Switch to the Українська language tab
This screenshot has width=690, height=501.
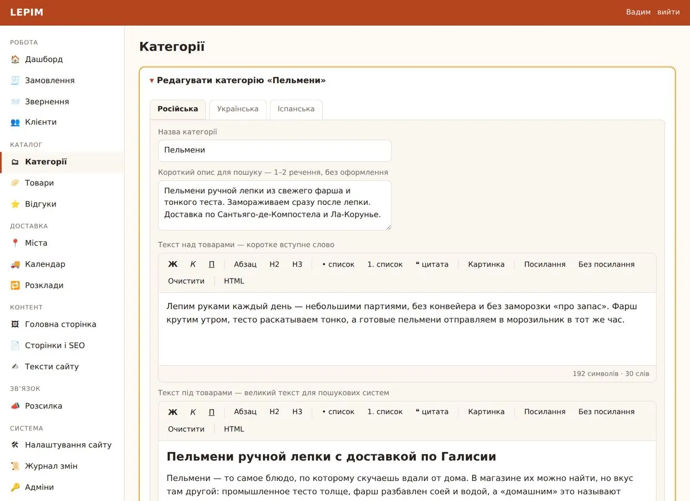click(x=238, y=109)
